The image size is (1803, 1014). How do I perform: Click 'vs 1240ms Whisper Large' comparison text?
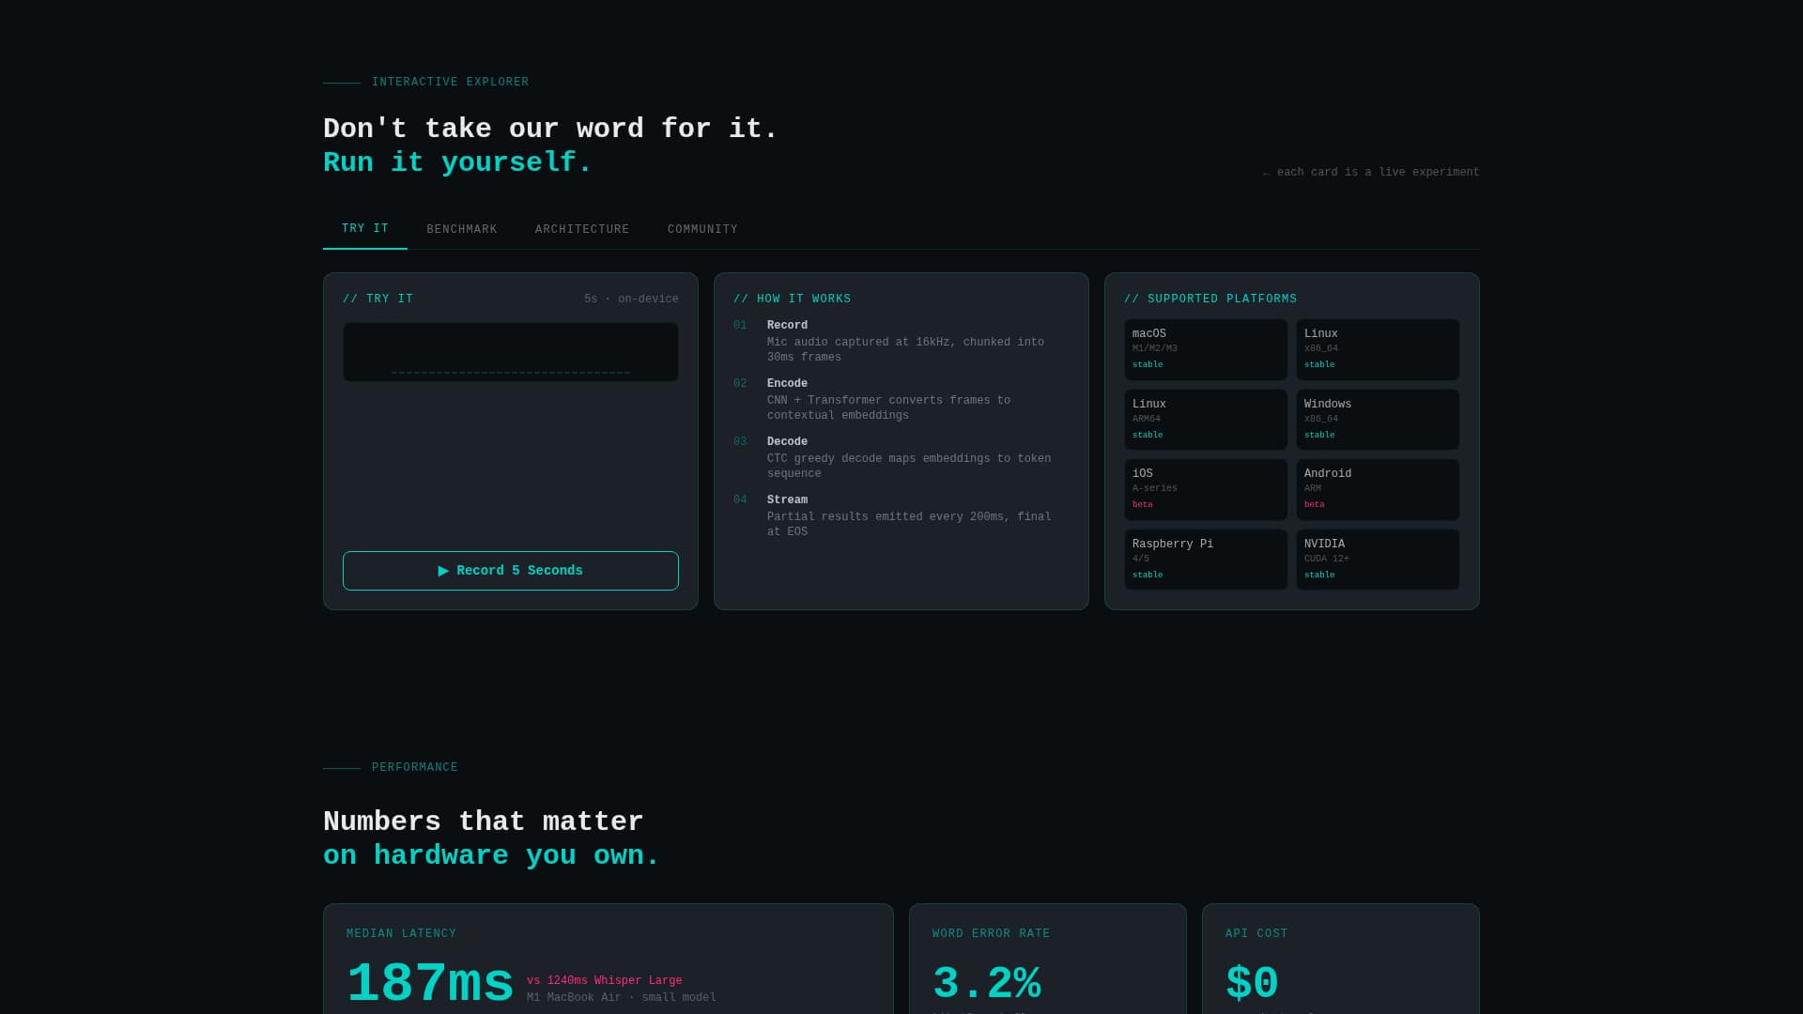pos(605,981)
